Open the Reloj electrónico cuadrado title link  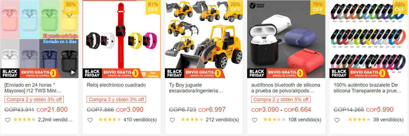click(116, 85)
